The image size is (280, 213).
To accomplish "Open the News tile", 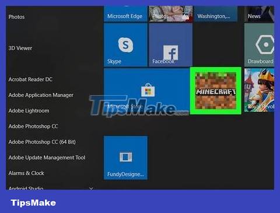I will pyautogui.click(x=259, y=13).
